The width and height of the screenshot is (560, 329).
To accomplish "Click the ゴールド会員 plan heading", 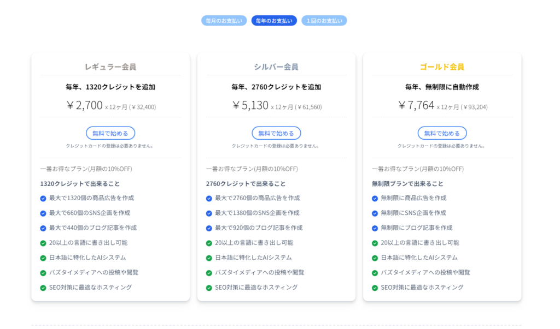I will [x=442, y=67].
